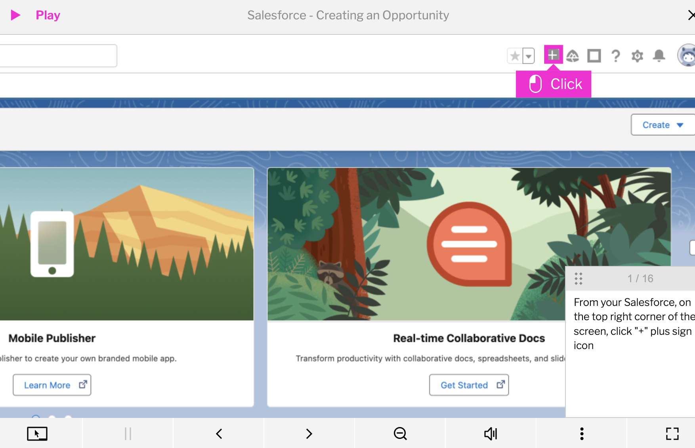Toggle fullscreen mode
The image size is (695, 448).
pyautogui.click(x=672, y=434)
